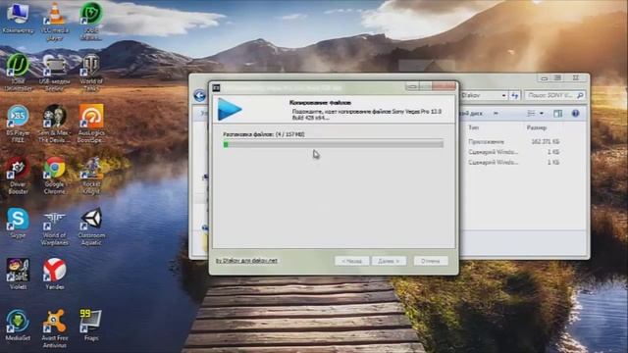628x353 pixels.
Task: Refresh the Explorer address bar
Action: point(514,95)
